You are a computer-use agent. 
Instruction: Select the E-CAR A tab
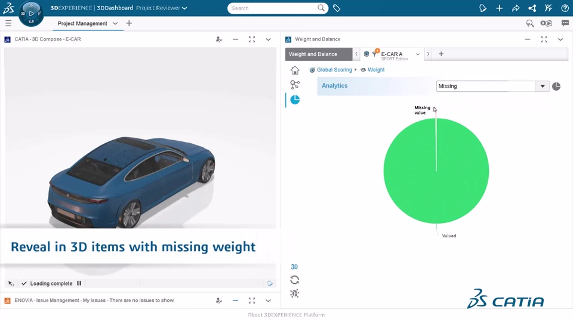[392, 54]
